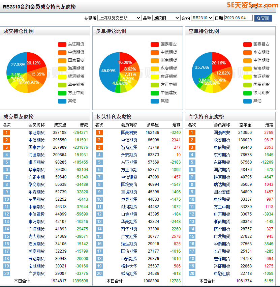280x287 pixels.
Task: Open 浙商期货 in the 多头持仓龙虎榜 table
Action: (129, 147)
